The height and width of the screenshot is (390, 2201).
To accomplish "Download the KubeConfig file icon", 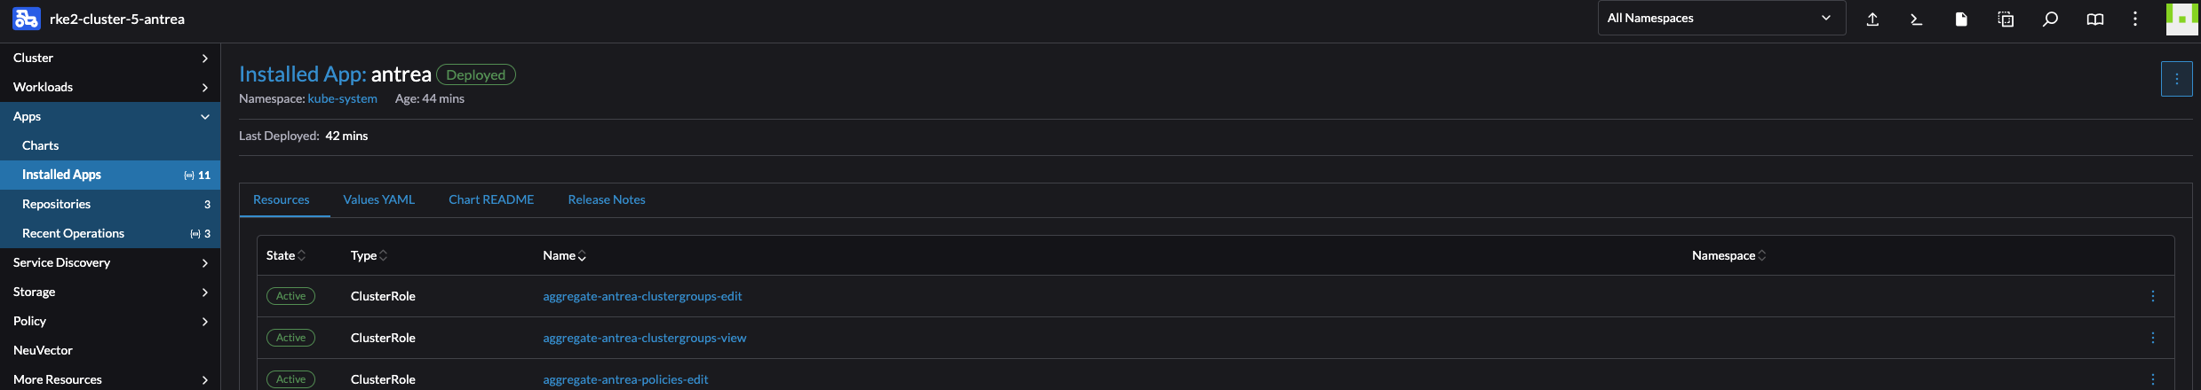I will click(x=1961, y=19).
